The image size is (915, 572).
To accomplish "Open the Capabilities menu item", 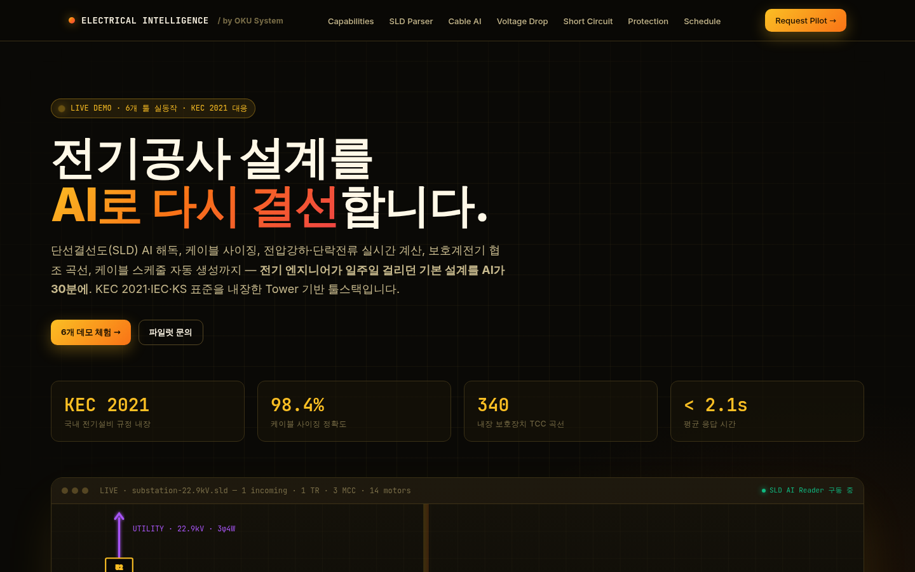I will pos(351,21).
